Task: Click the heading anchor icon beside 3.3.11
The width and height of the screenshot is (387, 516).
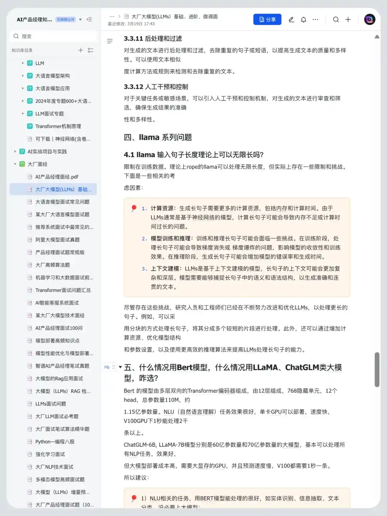Action: coord(110,41)
